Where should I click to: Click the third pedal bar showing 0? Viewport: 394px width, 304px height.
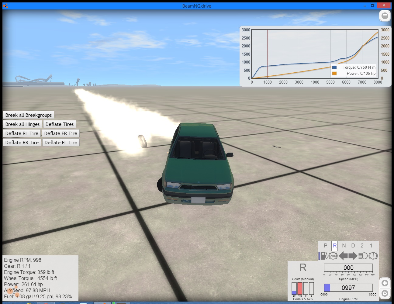point(306,288)
